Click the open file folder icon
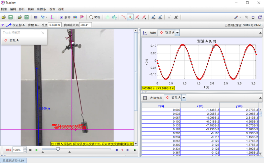This screenshot has height=163, width=264. click(4, 17)
